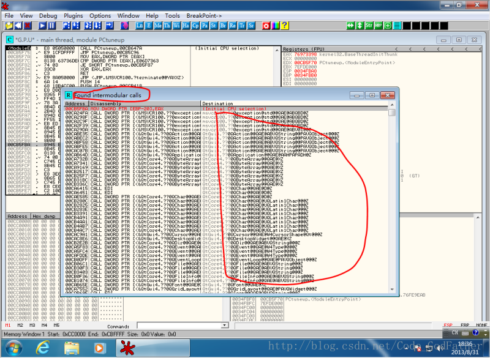
Task: Click the green HBP hardware breakpoint icon
Action: tap(379, 26)
